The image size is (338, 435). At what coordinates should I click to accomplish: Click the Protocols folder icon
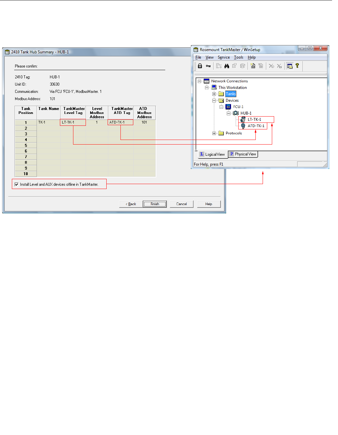(x=221, y=133)
